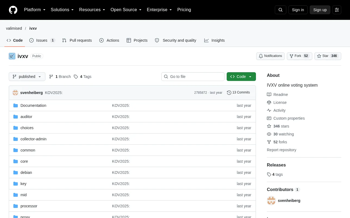Expand the Open Source menu
Image resolution: width=350 pixels, height=218 pixels.
pos(126,10)
